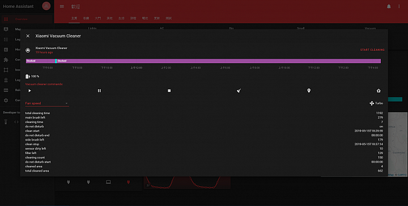The height and width of the screenshot is (206, 408).
Task: Locate the vacuum with the map pin icon
Action: [309, 91]
